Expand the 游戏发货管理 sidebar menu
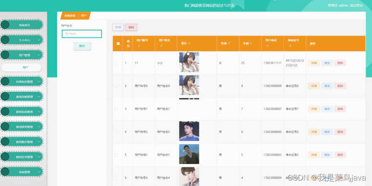 pos(22,157)
